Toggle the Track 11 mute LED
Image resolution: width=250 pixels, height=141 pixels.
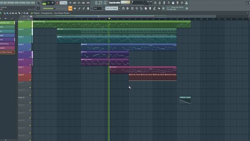coord(30,103)
